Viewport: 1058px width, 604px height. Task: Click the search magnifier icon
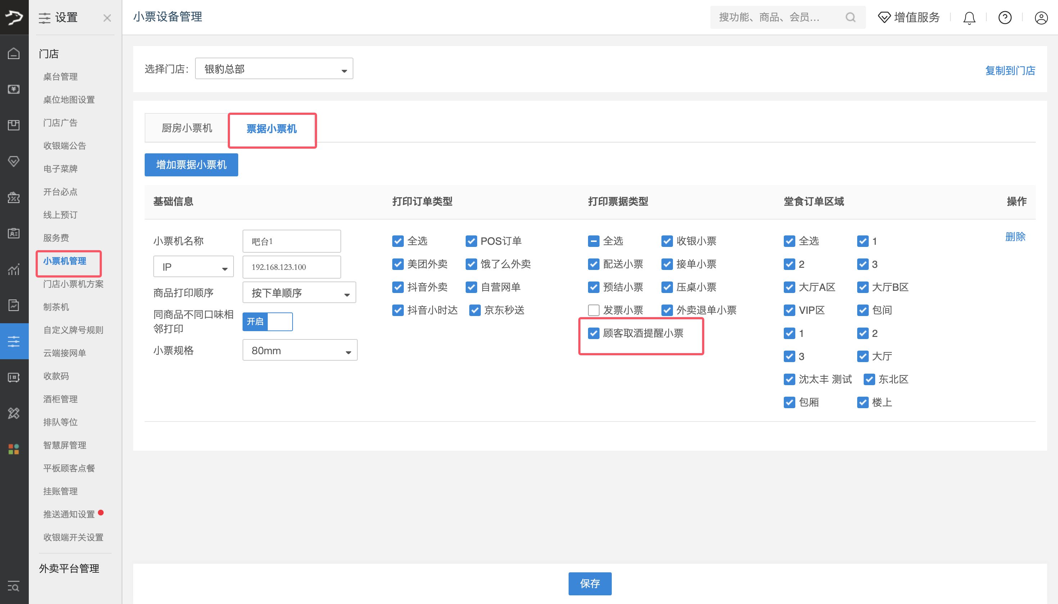click(x=850, y=17)
